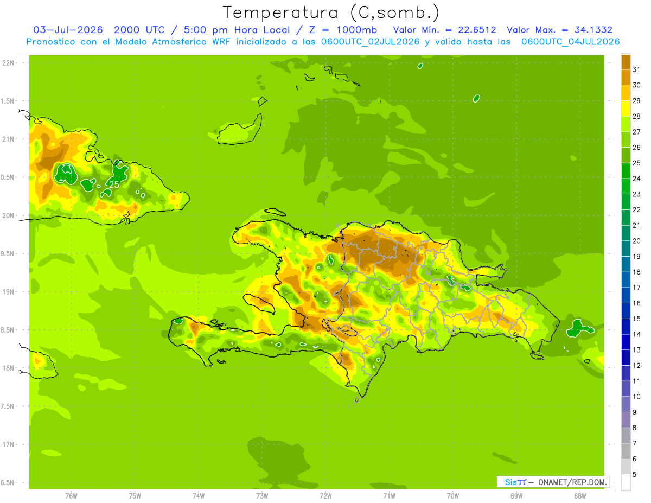Click the legend value "28"

(x=636, y=116)
